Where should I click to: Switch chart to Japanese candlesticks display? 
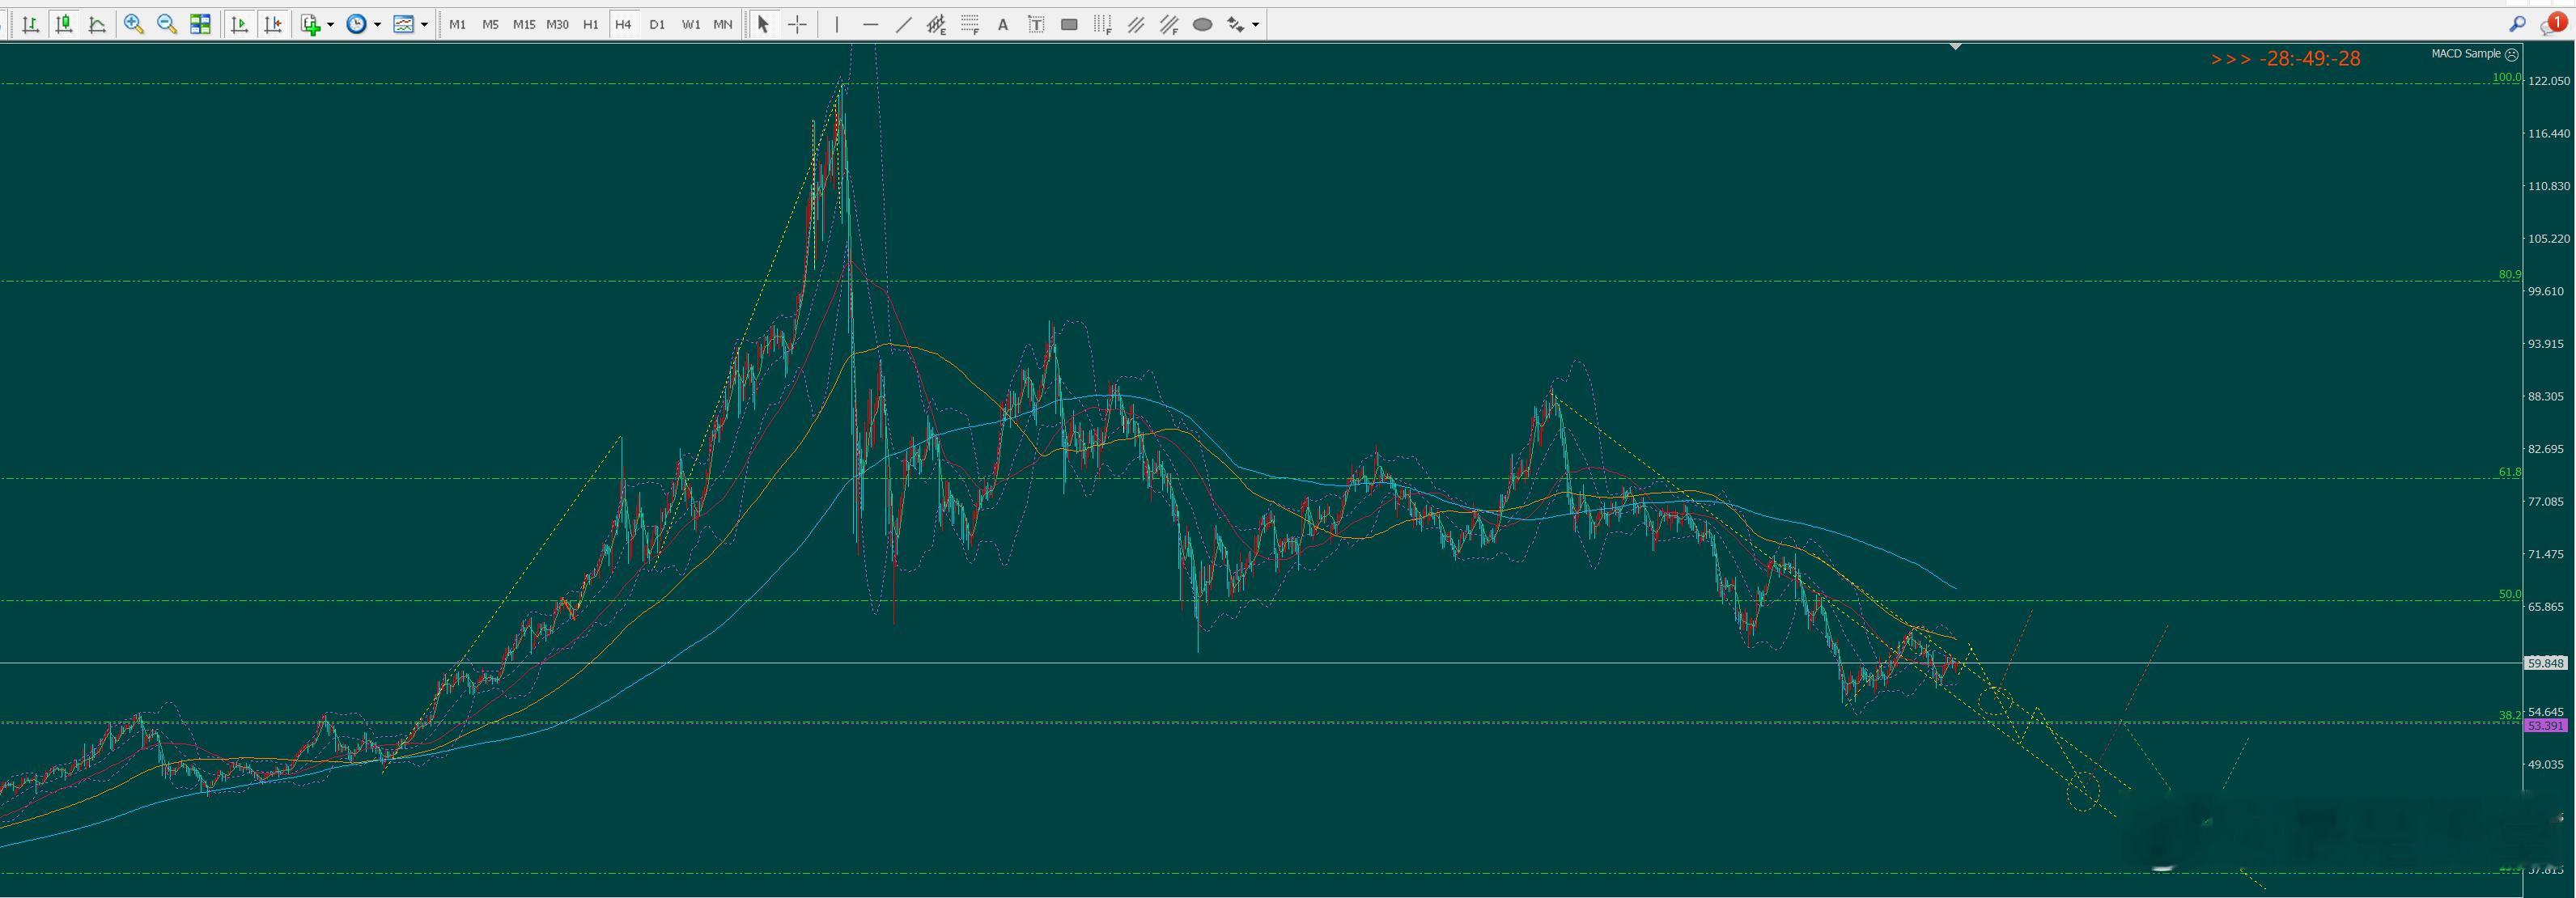click(x=64, y=24)
